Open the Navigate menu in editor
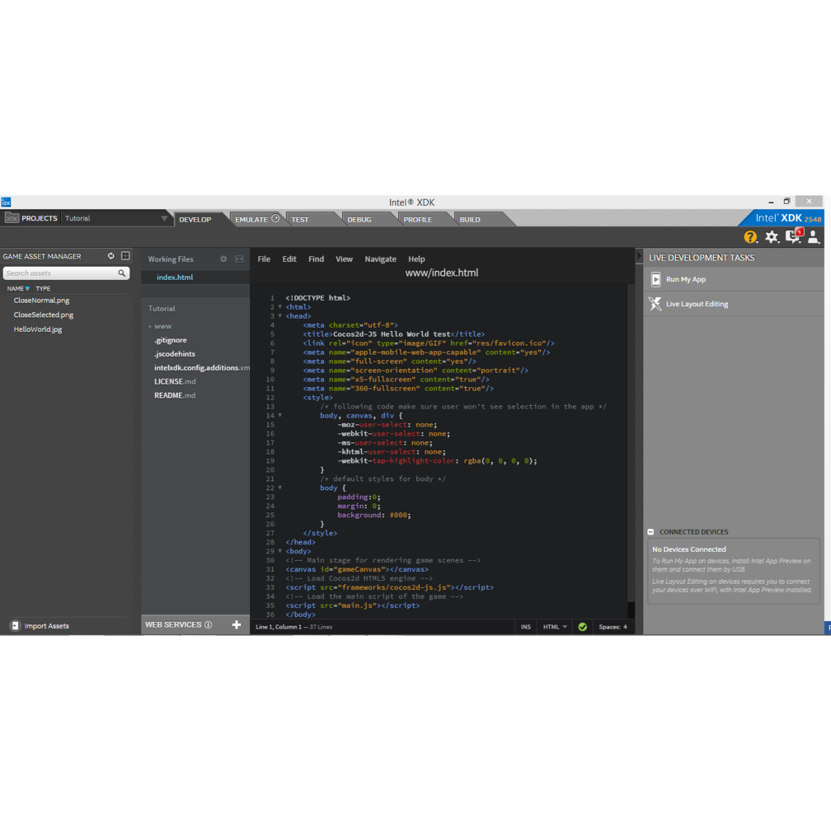The height and width of the screenshot is (831, 831). [380, 259]
